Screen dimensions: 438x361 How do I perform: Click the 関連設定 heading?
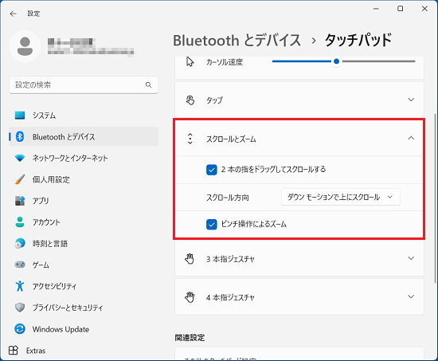pos(190,338)
